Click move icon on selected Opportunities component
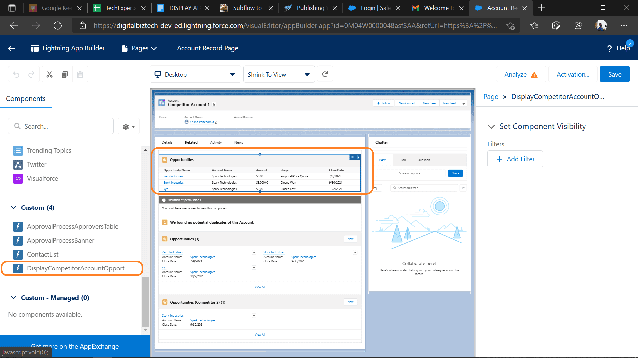This screenshot has width=638, height=358. point(352,157)
